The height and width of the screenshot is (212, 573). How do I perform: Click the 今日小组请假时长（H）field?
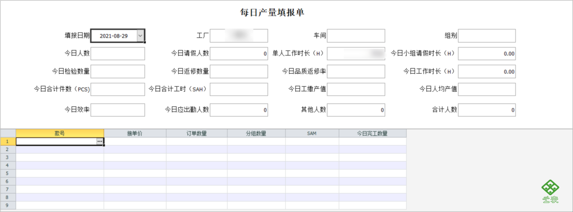click(487, 53)
